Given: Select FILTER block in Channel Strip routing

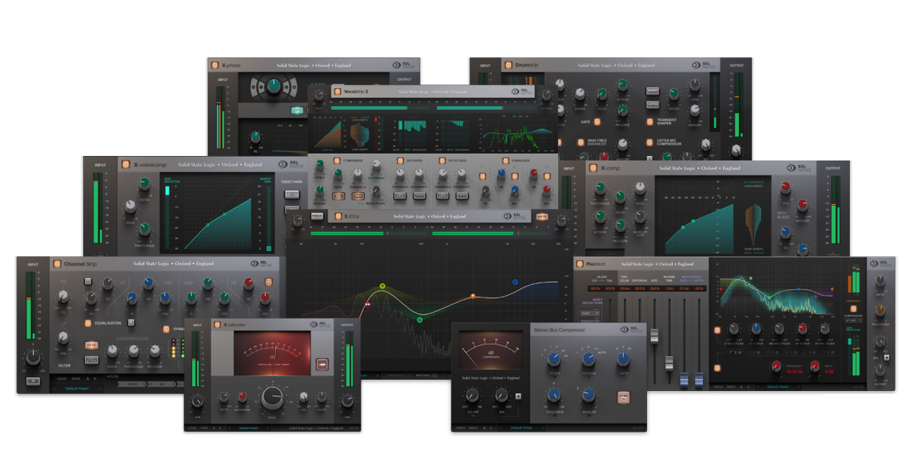Looking at the screenshot, I should point(133,383).
